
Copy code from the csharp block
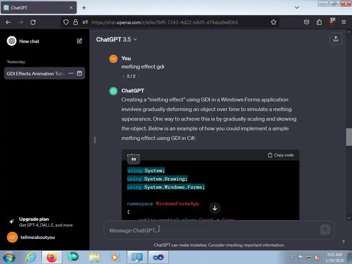pos(280,155)
